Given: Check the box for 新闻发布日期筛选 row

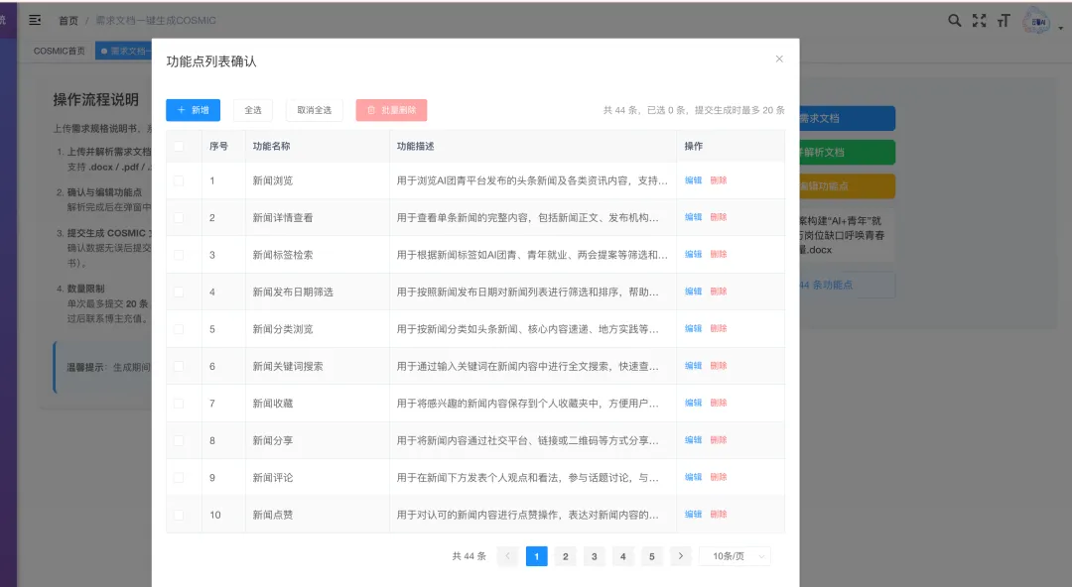Looking at the screenshot, I should tap(179, 292).
